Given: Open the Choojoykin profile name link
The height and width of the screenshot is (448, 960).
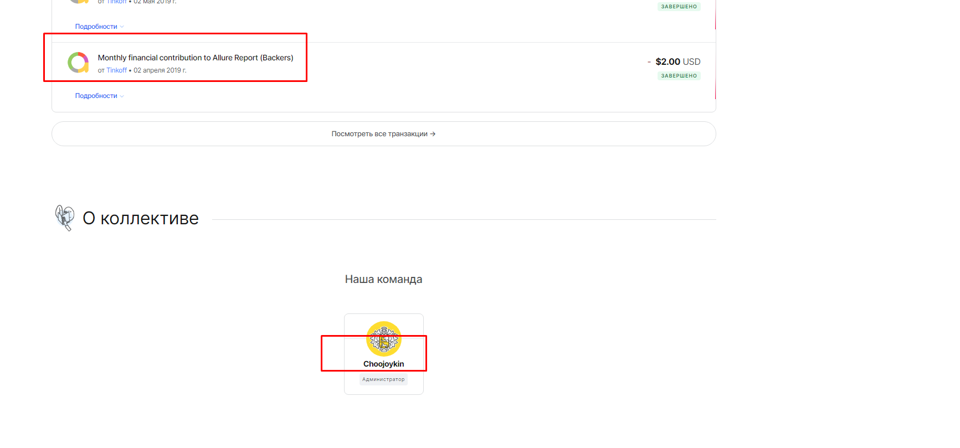Looking at the screenshot, I should (x=383, y=364).
